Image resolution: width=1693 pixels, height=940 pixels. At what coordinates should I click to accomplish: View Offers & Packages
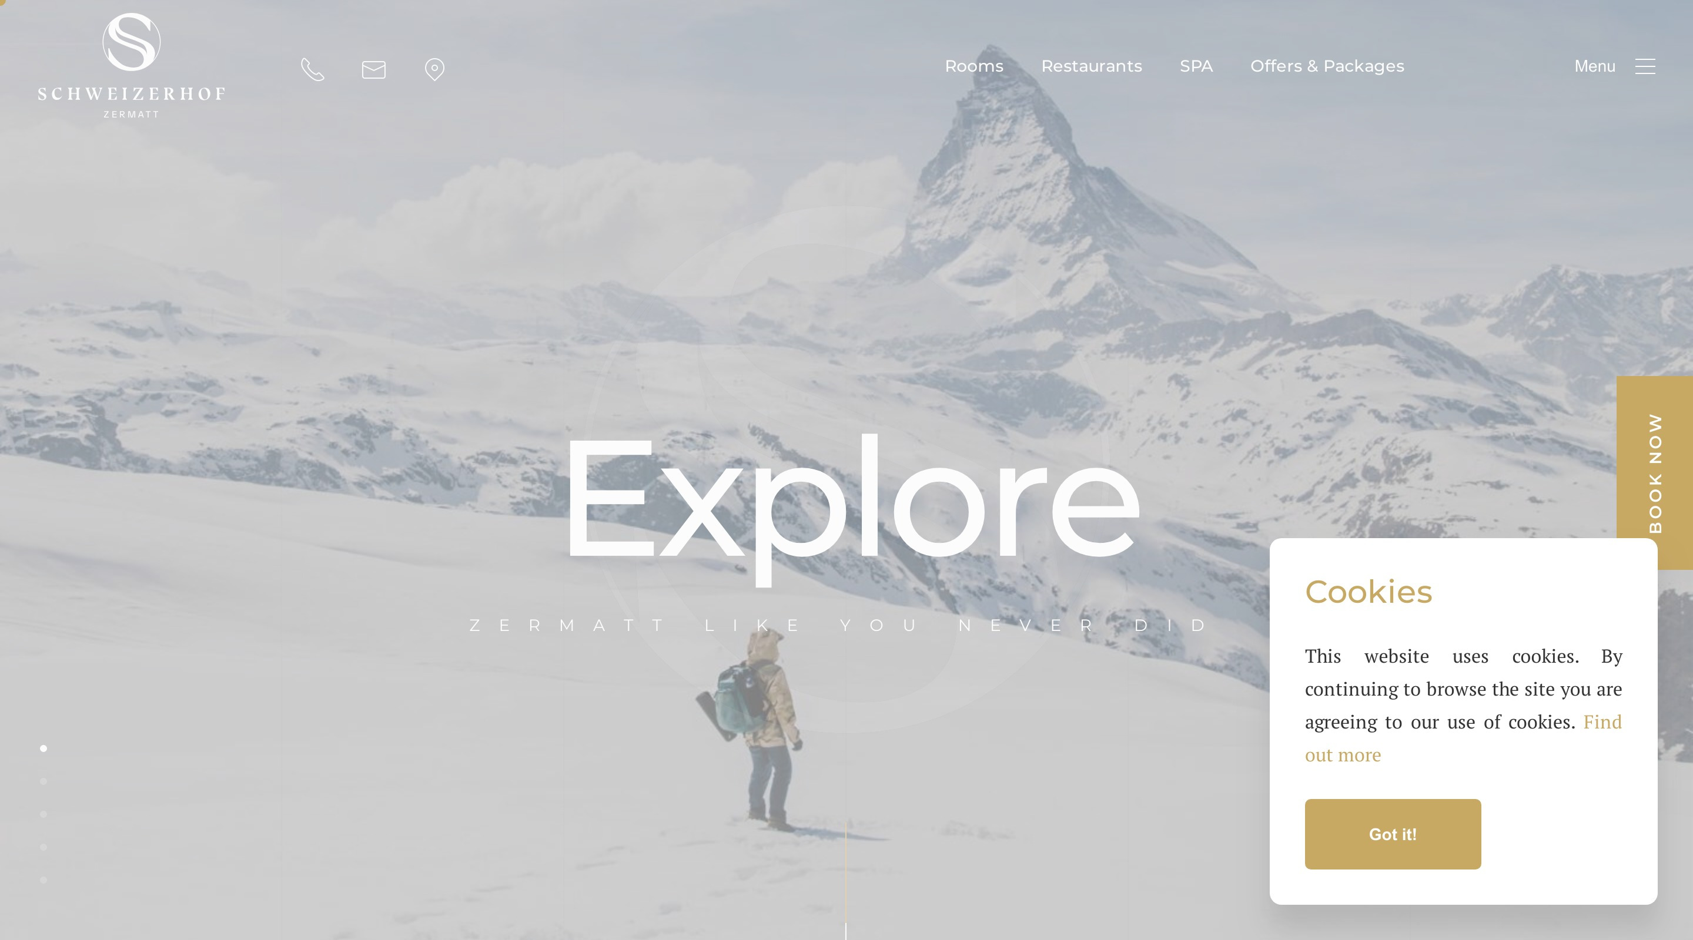(x=1327, y=66)
